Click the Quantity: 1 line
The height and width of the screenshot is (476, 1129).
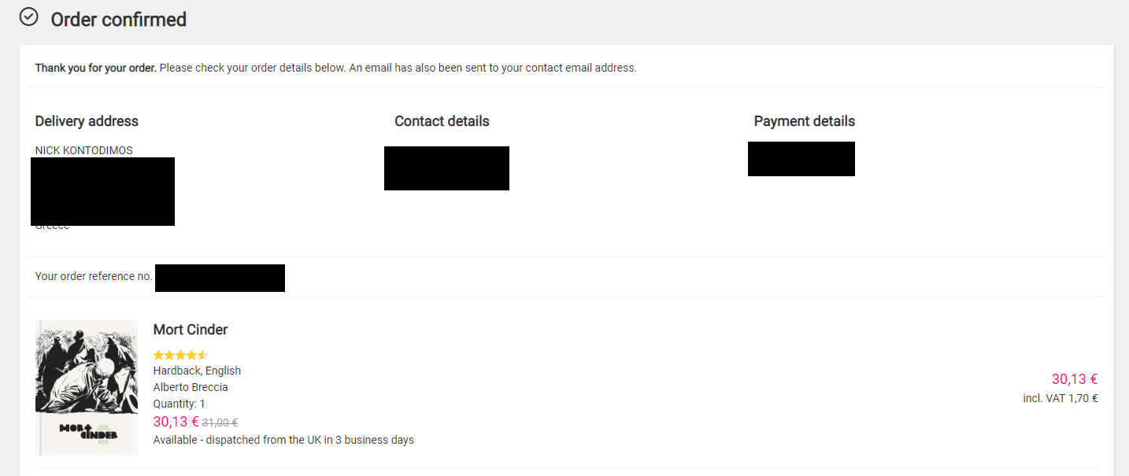pos(180,404)
